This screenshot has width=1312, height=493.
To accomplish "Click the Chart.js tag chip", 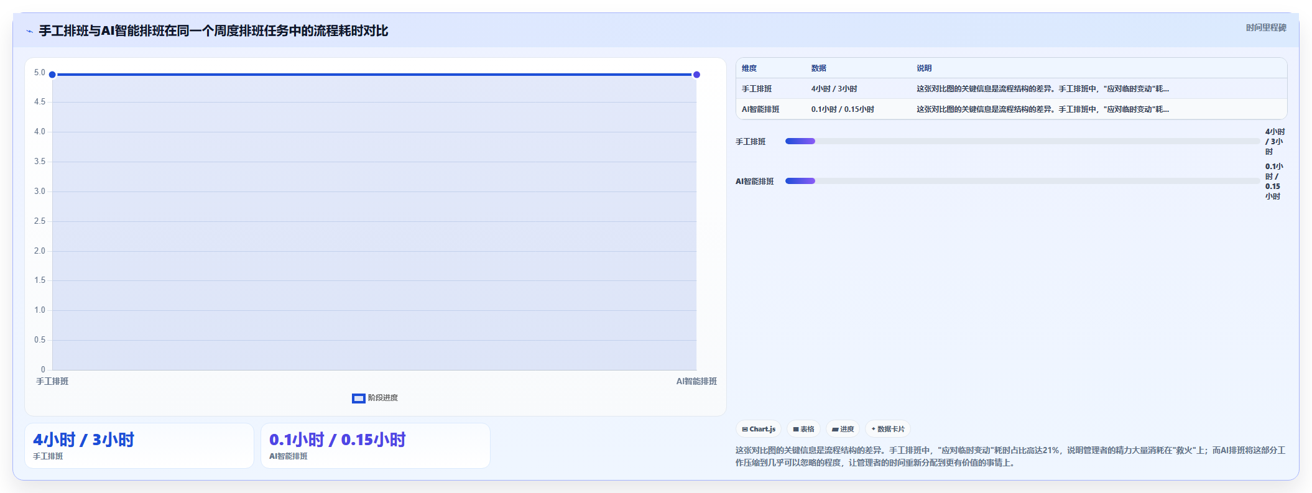I will coord(759,429).
